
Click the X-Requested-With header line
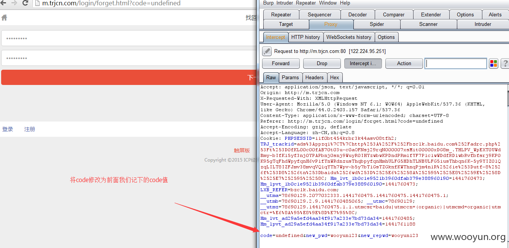click(309, 98)
